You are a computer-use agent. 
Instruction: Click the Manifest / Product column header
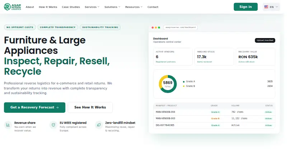click(x=166, y=106)
